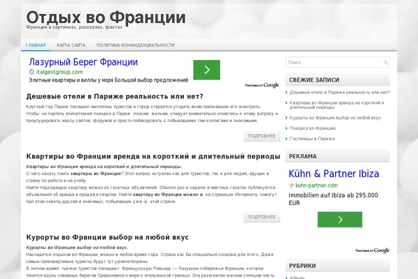
Task: Click ad text Immobilien auf Ibiza ab 295.000 EUR
Action: [x=333, y=199]
